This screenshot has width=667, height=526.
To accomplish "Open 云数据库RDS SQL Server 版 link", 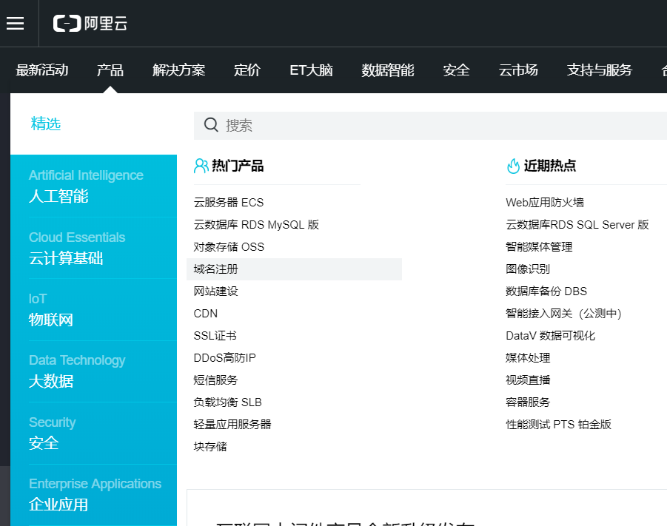I will (x=577, y=224).
